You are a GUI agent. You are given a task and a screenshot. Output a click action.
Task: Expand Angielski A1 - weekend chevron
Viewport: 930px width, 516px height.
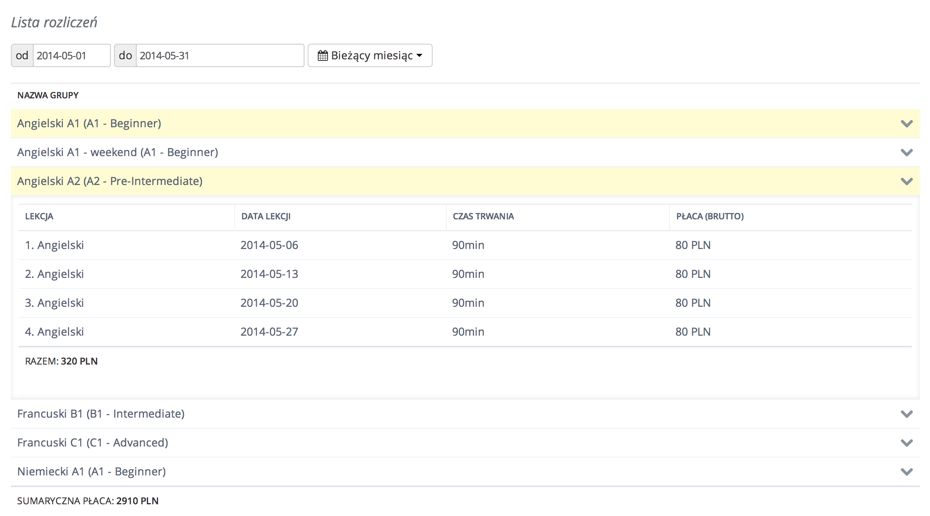[906, 153]
